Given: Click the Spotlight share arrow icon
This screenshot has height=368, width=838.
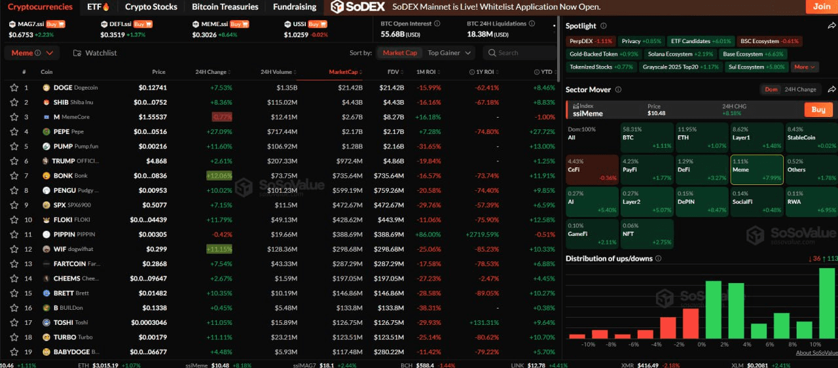Looking at the screenshot, I should click(x=831, y=26).
